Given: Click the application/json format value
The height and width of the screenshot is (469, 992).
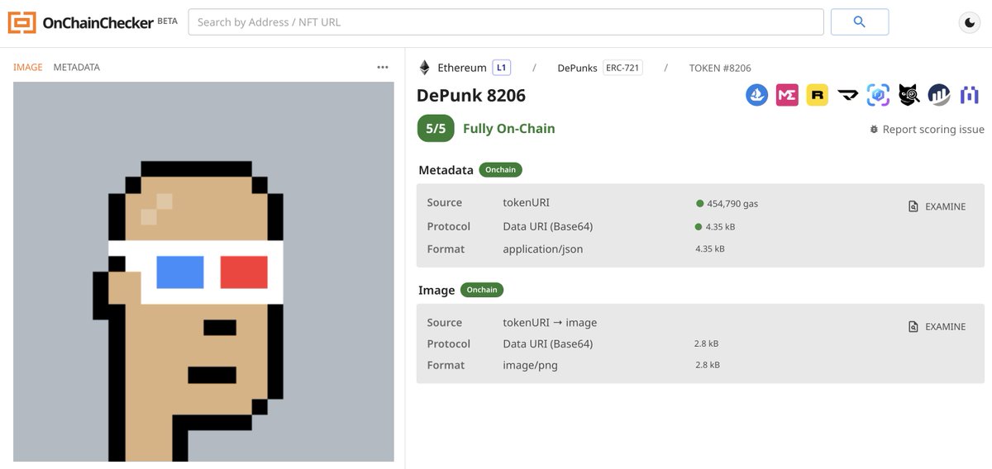Looking at the screenshot, I should click(543, 249).
